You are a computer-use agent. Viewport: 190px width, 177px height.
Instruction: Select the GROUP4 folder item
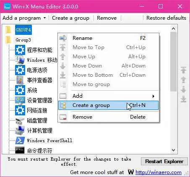(x=23, y=30)
